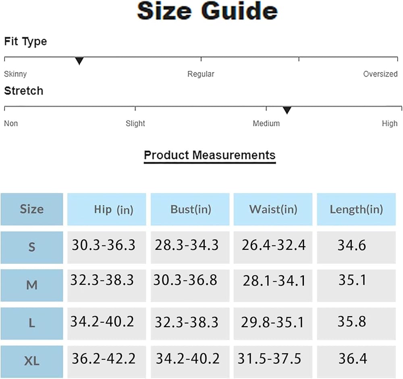Select the Oversized fit label
Screen dimensions: 403x379
380,74
